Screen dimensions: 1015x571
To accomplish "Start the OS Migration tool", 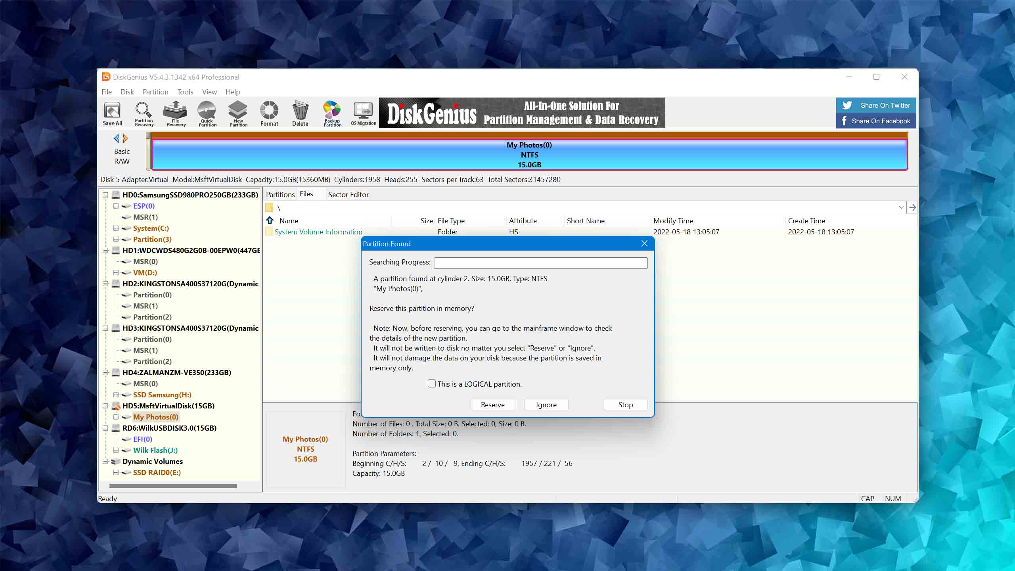I will tap(363, 114).
